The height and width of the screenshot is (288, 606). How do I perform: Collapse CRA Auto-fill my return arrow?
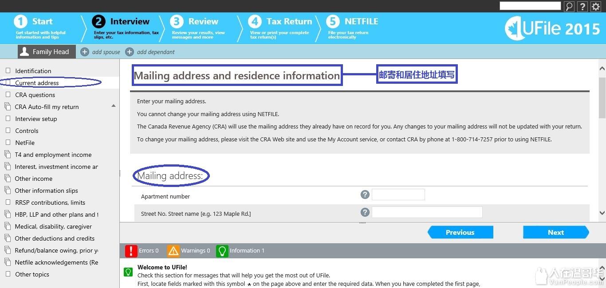[x=113, y=105]
